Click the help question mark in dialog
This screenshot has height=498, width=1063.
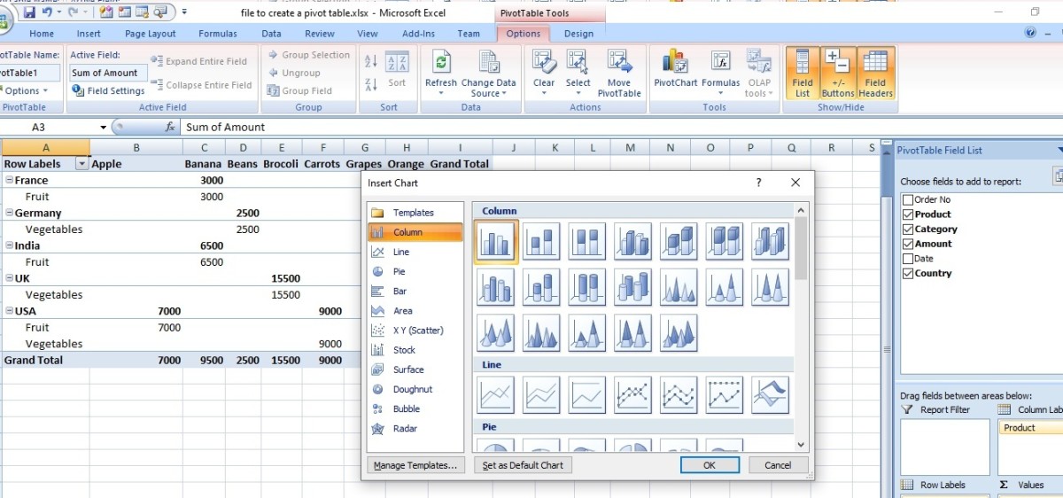coord(758,183)
